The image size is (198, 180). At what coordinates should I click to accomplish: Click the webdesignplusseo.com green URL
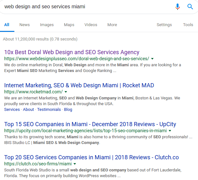point(77,59)
